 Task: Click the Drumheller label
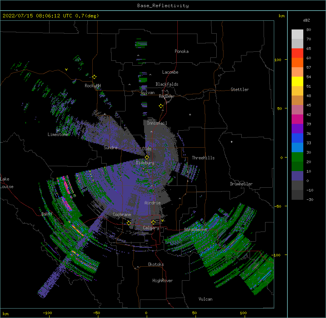tap(241, 184)
